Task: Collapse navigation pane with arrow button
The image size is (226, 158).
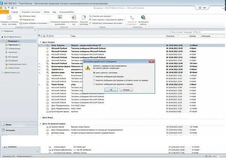Action: [35, 30]
